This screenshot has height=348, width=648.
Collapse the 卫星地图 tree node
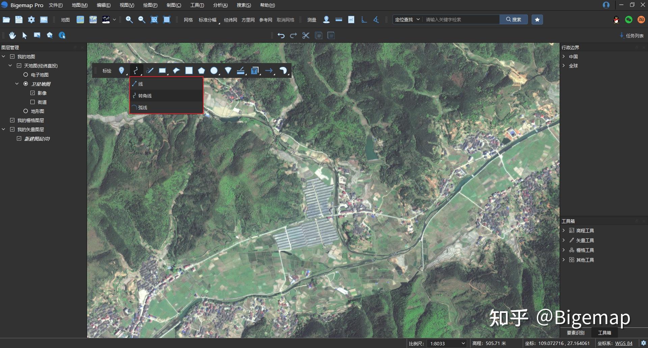tap(17, 84)
